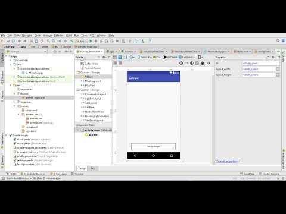Click the Copy toolbar icon
Viewport: 286px width, 214px height.
[36, 41]
